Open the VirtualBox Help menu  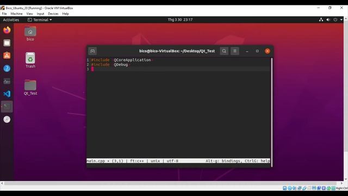click(x=65, y=14)
